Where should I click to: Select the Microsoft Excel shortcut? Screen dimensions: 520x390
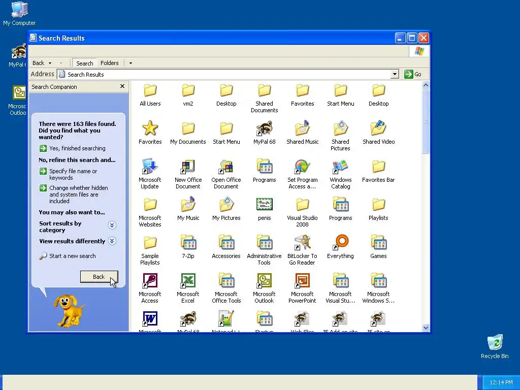pyautogui.click(x=188, y=288)
